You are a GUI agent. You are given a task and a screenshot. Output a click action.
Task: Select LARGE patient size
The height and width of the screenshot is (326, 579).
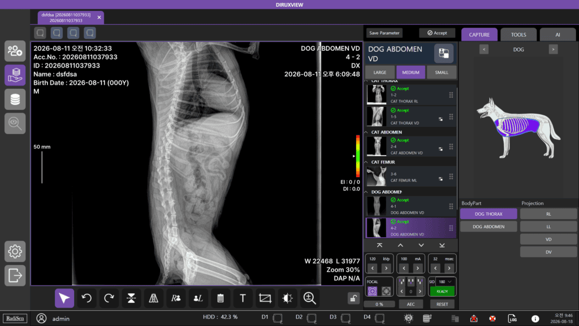[379, 72]
